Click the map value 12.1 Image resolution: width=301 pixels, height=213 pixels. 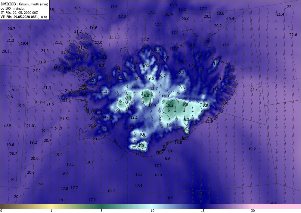134,117
